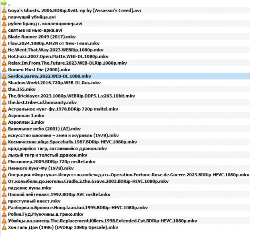The height and width of the screenshot is (237, 257).
Task: Select file name Flow.2024.1080p.AMZN от New-Team.mkv
Action: pos(54,43)
